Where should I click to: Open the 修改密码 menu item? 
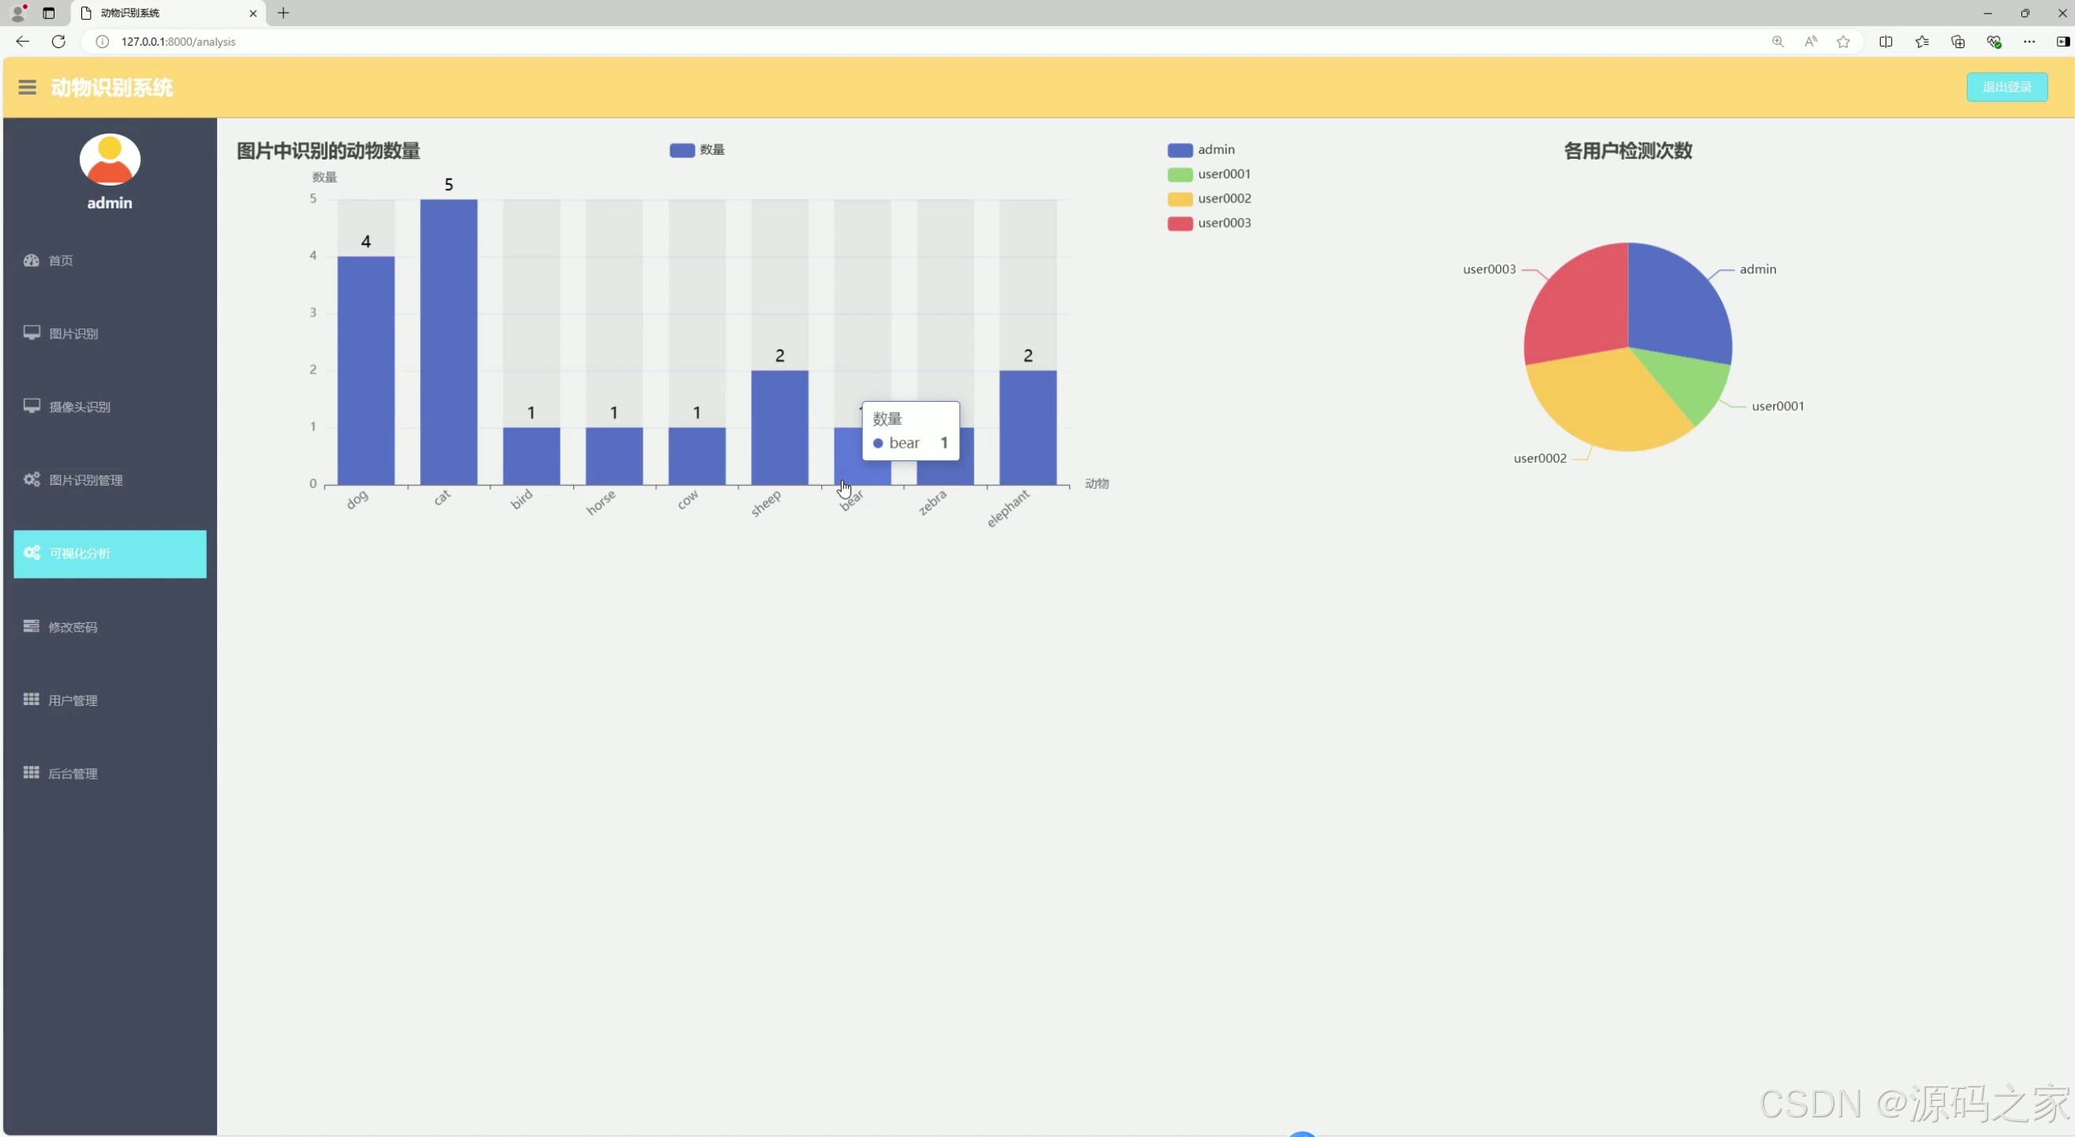(x=73, y=626)
